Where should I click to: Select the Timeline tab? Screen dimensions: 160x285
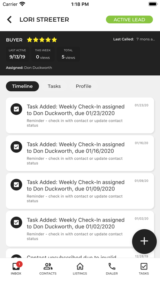[22, 86]
